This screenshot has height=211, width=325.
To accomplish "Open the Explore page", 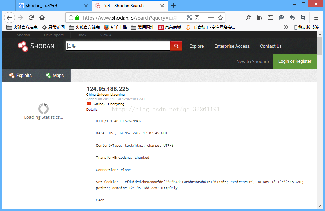I will [196, 46].
